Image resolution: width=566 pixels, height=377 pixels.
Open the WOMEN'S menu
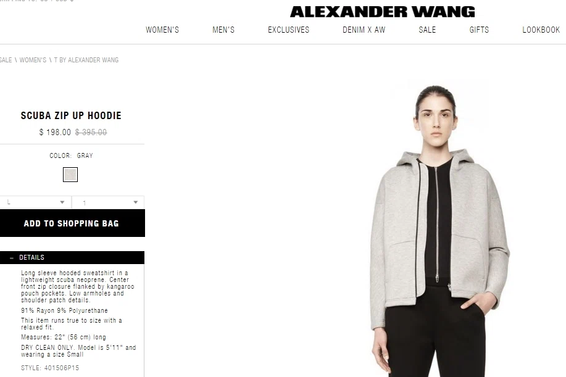pos(162,30)
